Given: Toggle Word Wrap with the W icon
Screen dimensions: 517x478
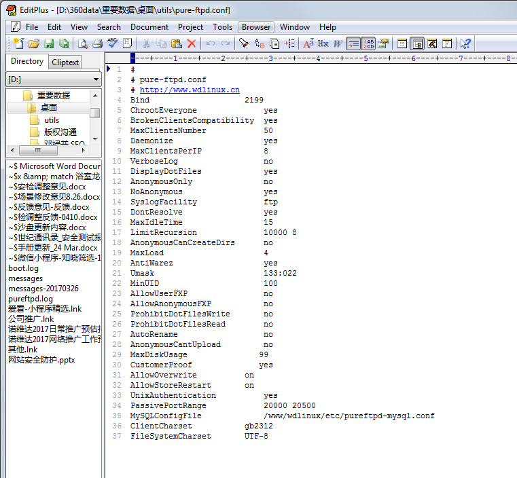Looking at the screenshot, I should click(338, 43).
